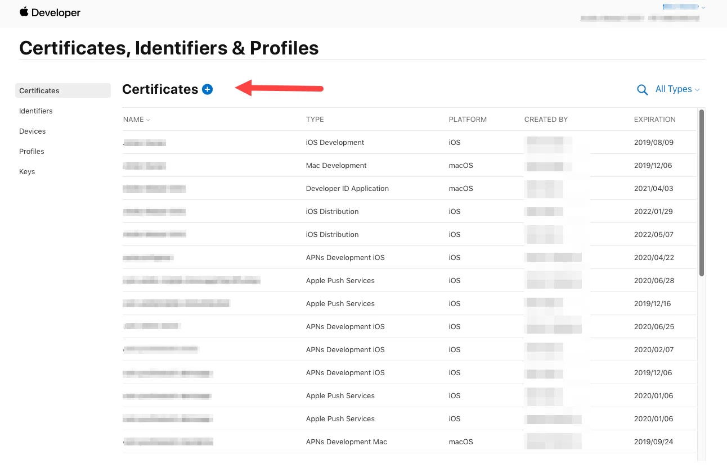Add a new certificate with the blue plus icon
727x469 pixels.
click(x=207, y=89)
